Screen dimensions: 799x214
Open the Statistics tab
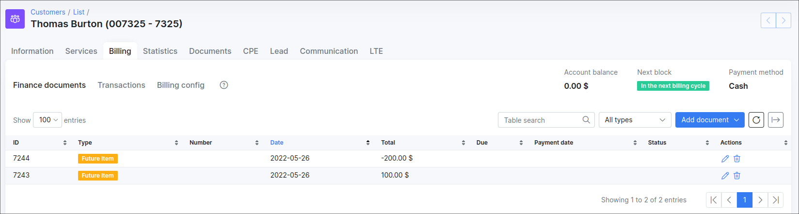point(160,51)
